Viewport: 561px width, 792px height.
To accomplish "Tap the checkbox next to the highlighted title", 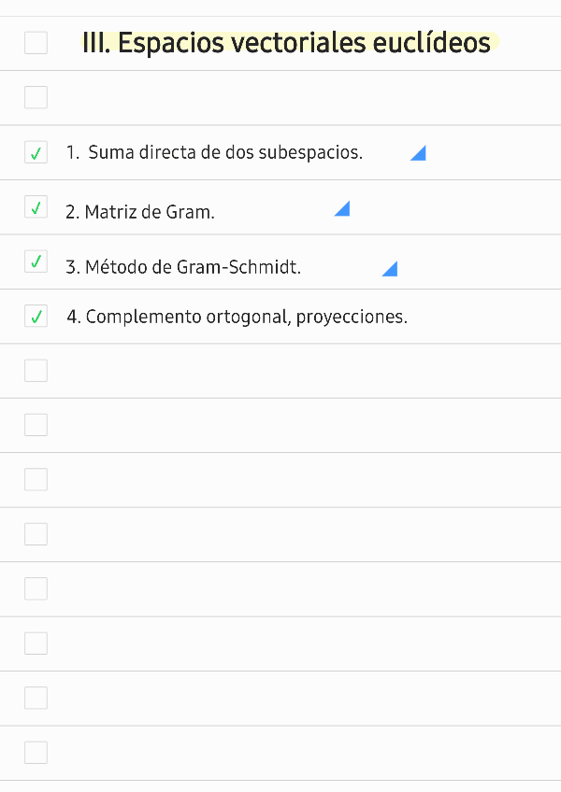I will [36, 42].
